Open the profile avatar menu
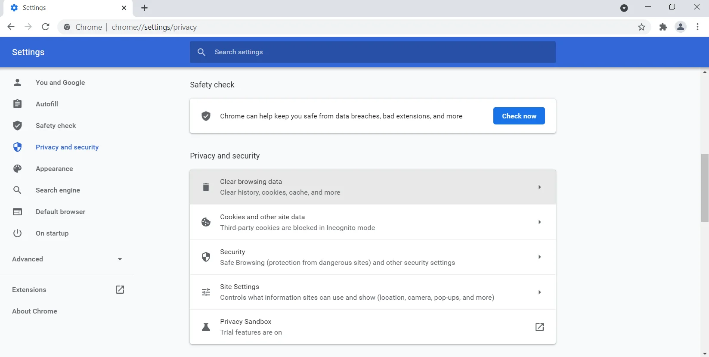This screenshot has height=357, width=709. click(680, 27)
